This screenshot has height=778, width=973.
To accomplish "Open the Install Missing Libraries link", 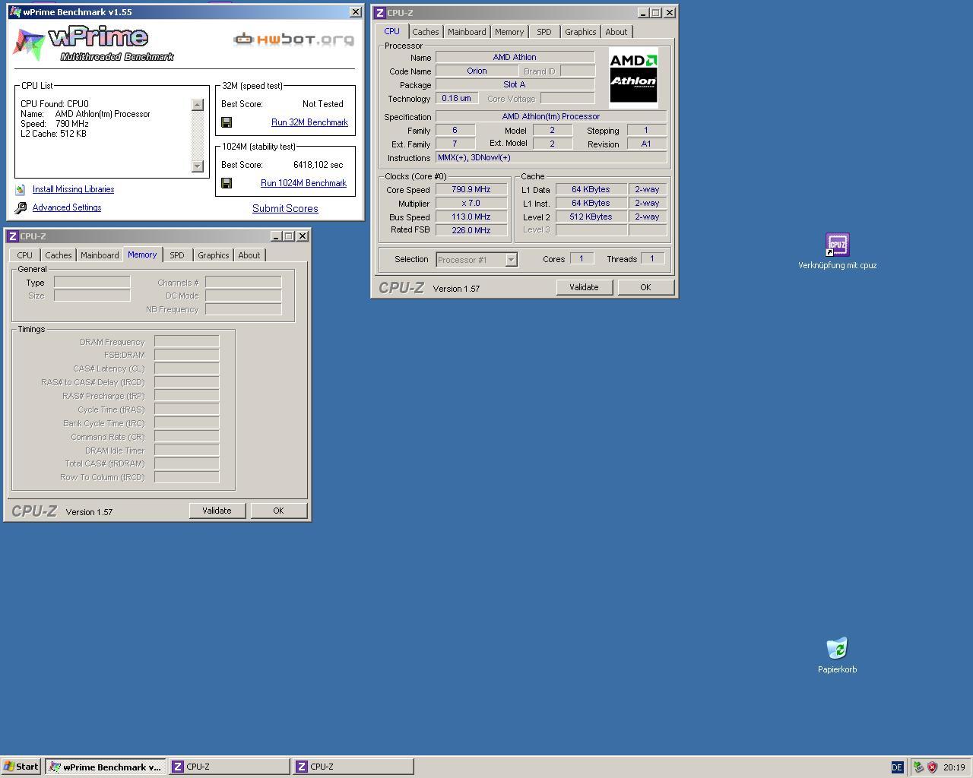I will 73,189.
